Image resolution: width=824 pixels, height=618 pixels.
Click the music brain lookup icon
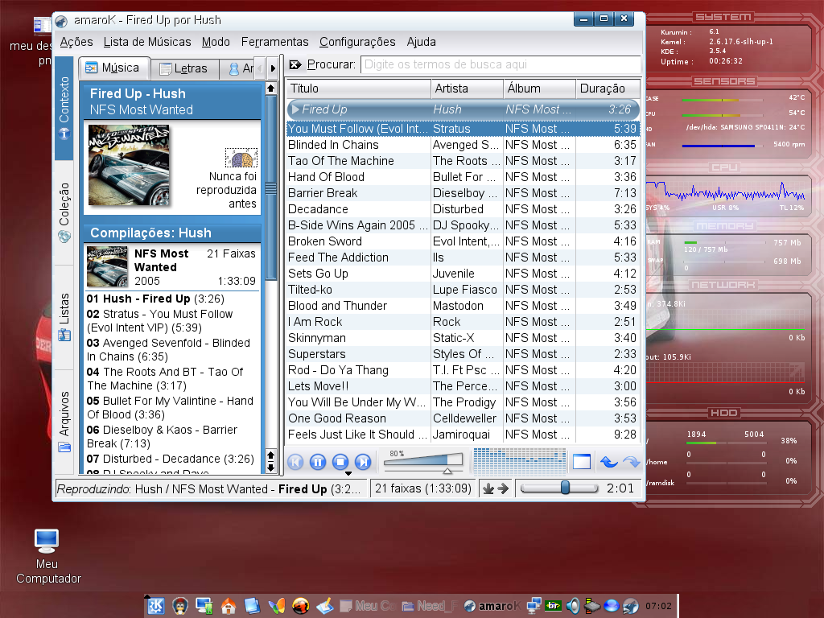[x=241, y=158]
